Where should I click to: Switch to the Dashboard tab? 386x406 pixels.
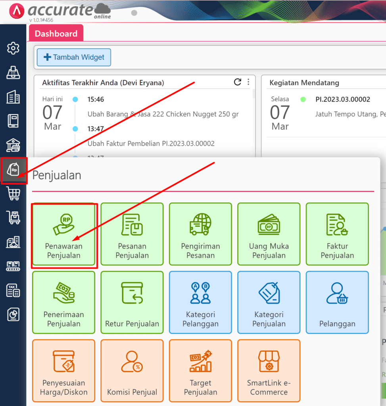click(x=56, y=34)
